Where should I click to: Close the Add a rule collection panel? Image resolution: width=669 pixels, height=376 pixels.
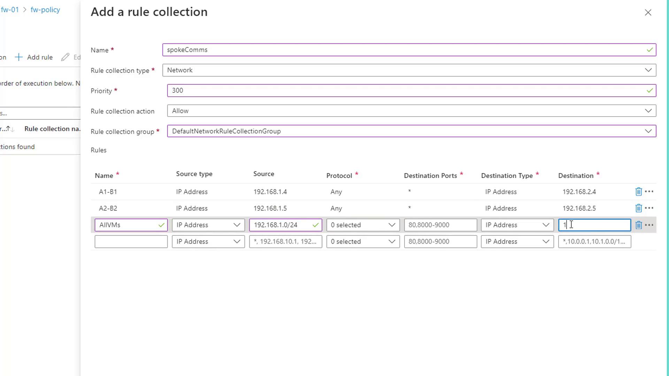click(x=648, y=13)
